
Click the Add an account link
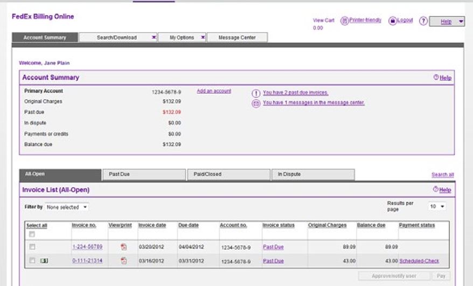[214, 91]
